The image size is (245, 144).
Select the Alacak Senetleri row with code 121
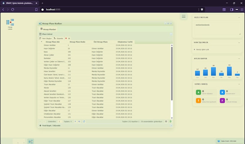(x=86, y=91)
